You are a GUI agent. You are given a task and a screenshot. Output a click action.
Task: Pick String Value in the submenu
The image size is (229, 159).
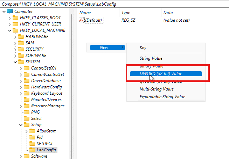[x=151, y=58]
